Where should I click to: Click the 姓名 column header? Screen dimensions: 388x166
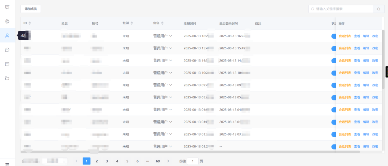[65, 23]
